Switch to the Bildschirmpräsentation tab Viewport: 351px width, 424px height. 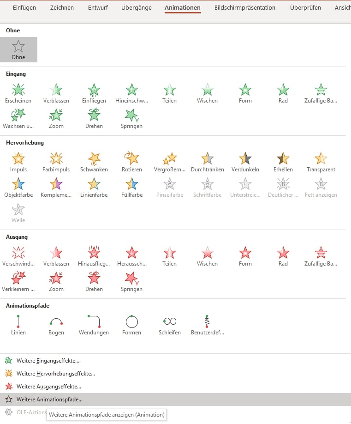point(245,8)
